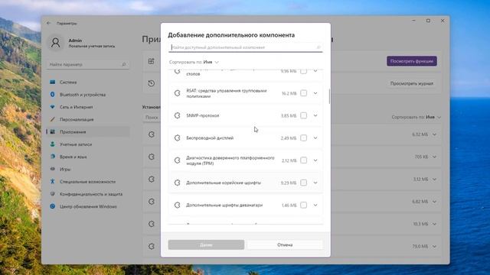Open the dialog Сортировать по: Имя dropdown
Screen dimensions: 490x275
[x=194, y=62]
